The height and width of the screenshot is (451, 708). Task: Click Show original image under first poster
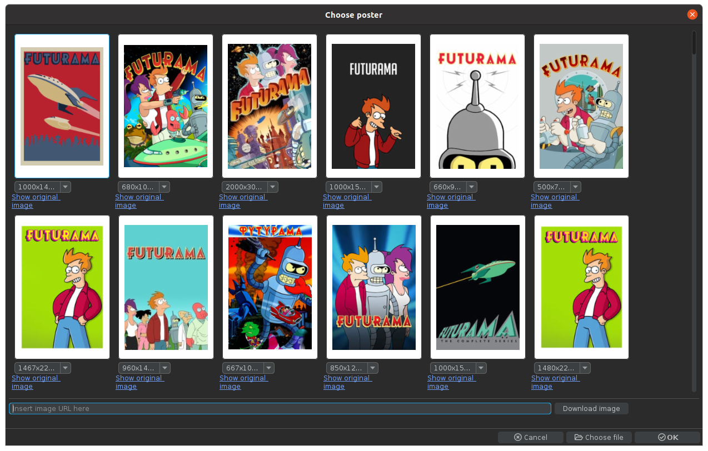tap(36, 201)
